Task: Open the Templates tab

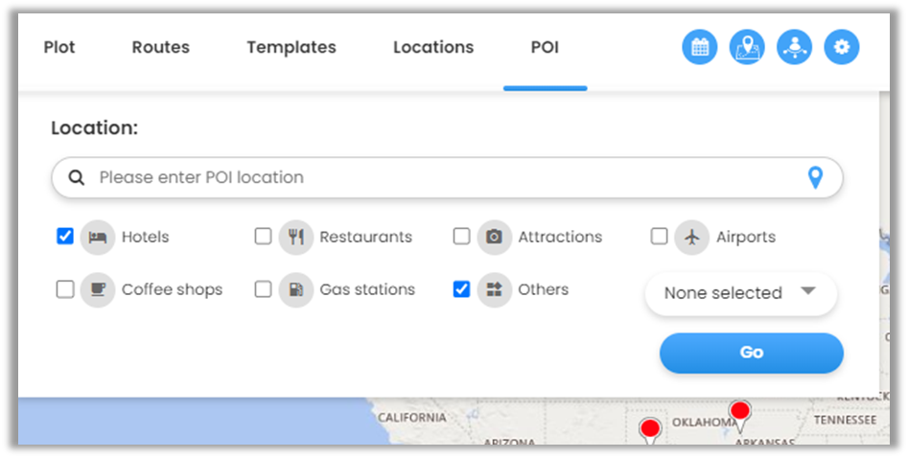Action: [x=291, y=47]
